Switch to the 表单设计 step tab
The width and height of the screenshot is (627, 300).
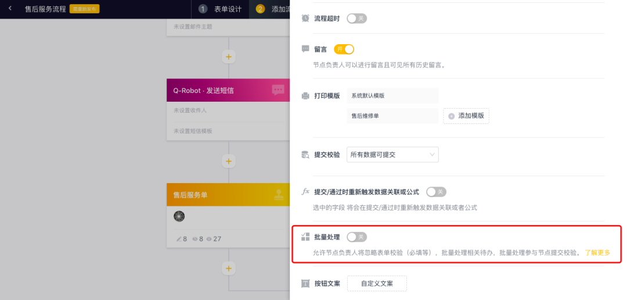coord(221,9)
